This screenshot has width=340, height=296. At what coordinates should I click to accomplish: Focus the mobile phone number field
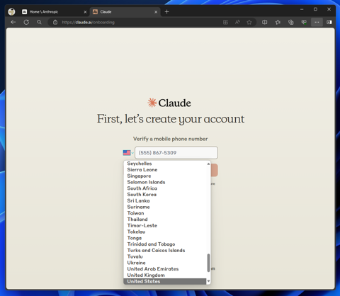176,153
